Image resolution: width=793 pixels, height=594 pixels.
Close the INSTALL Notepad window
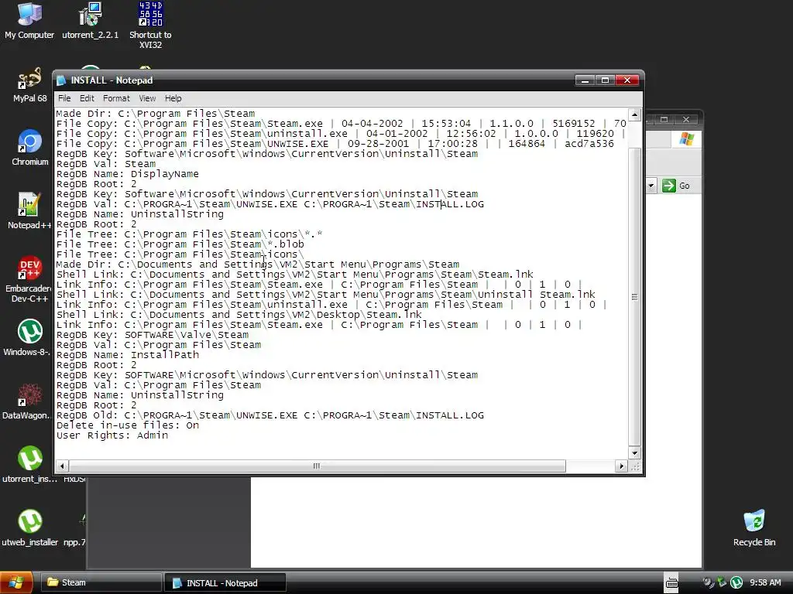tap(627, 80)
